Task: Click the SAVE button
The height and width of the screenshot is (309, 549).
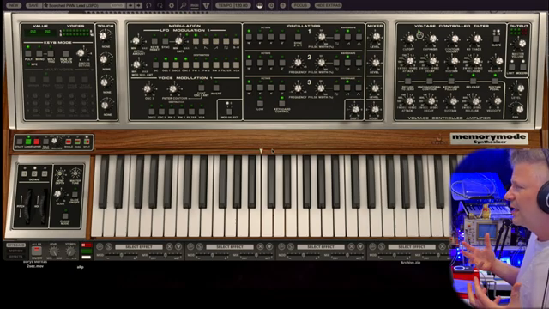Action: [33, 5]
